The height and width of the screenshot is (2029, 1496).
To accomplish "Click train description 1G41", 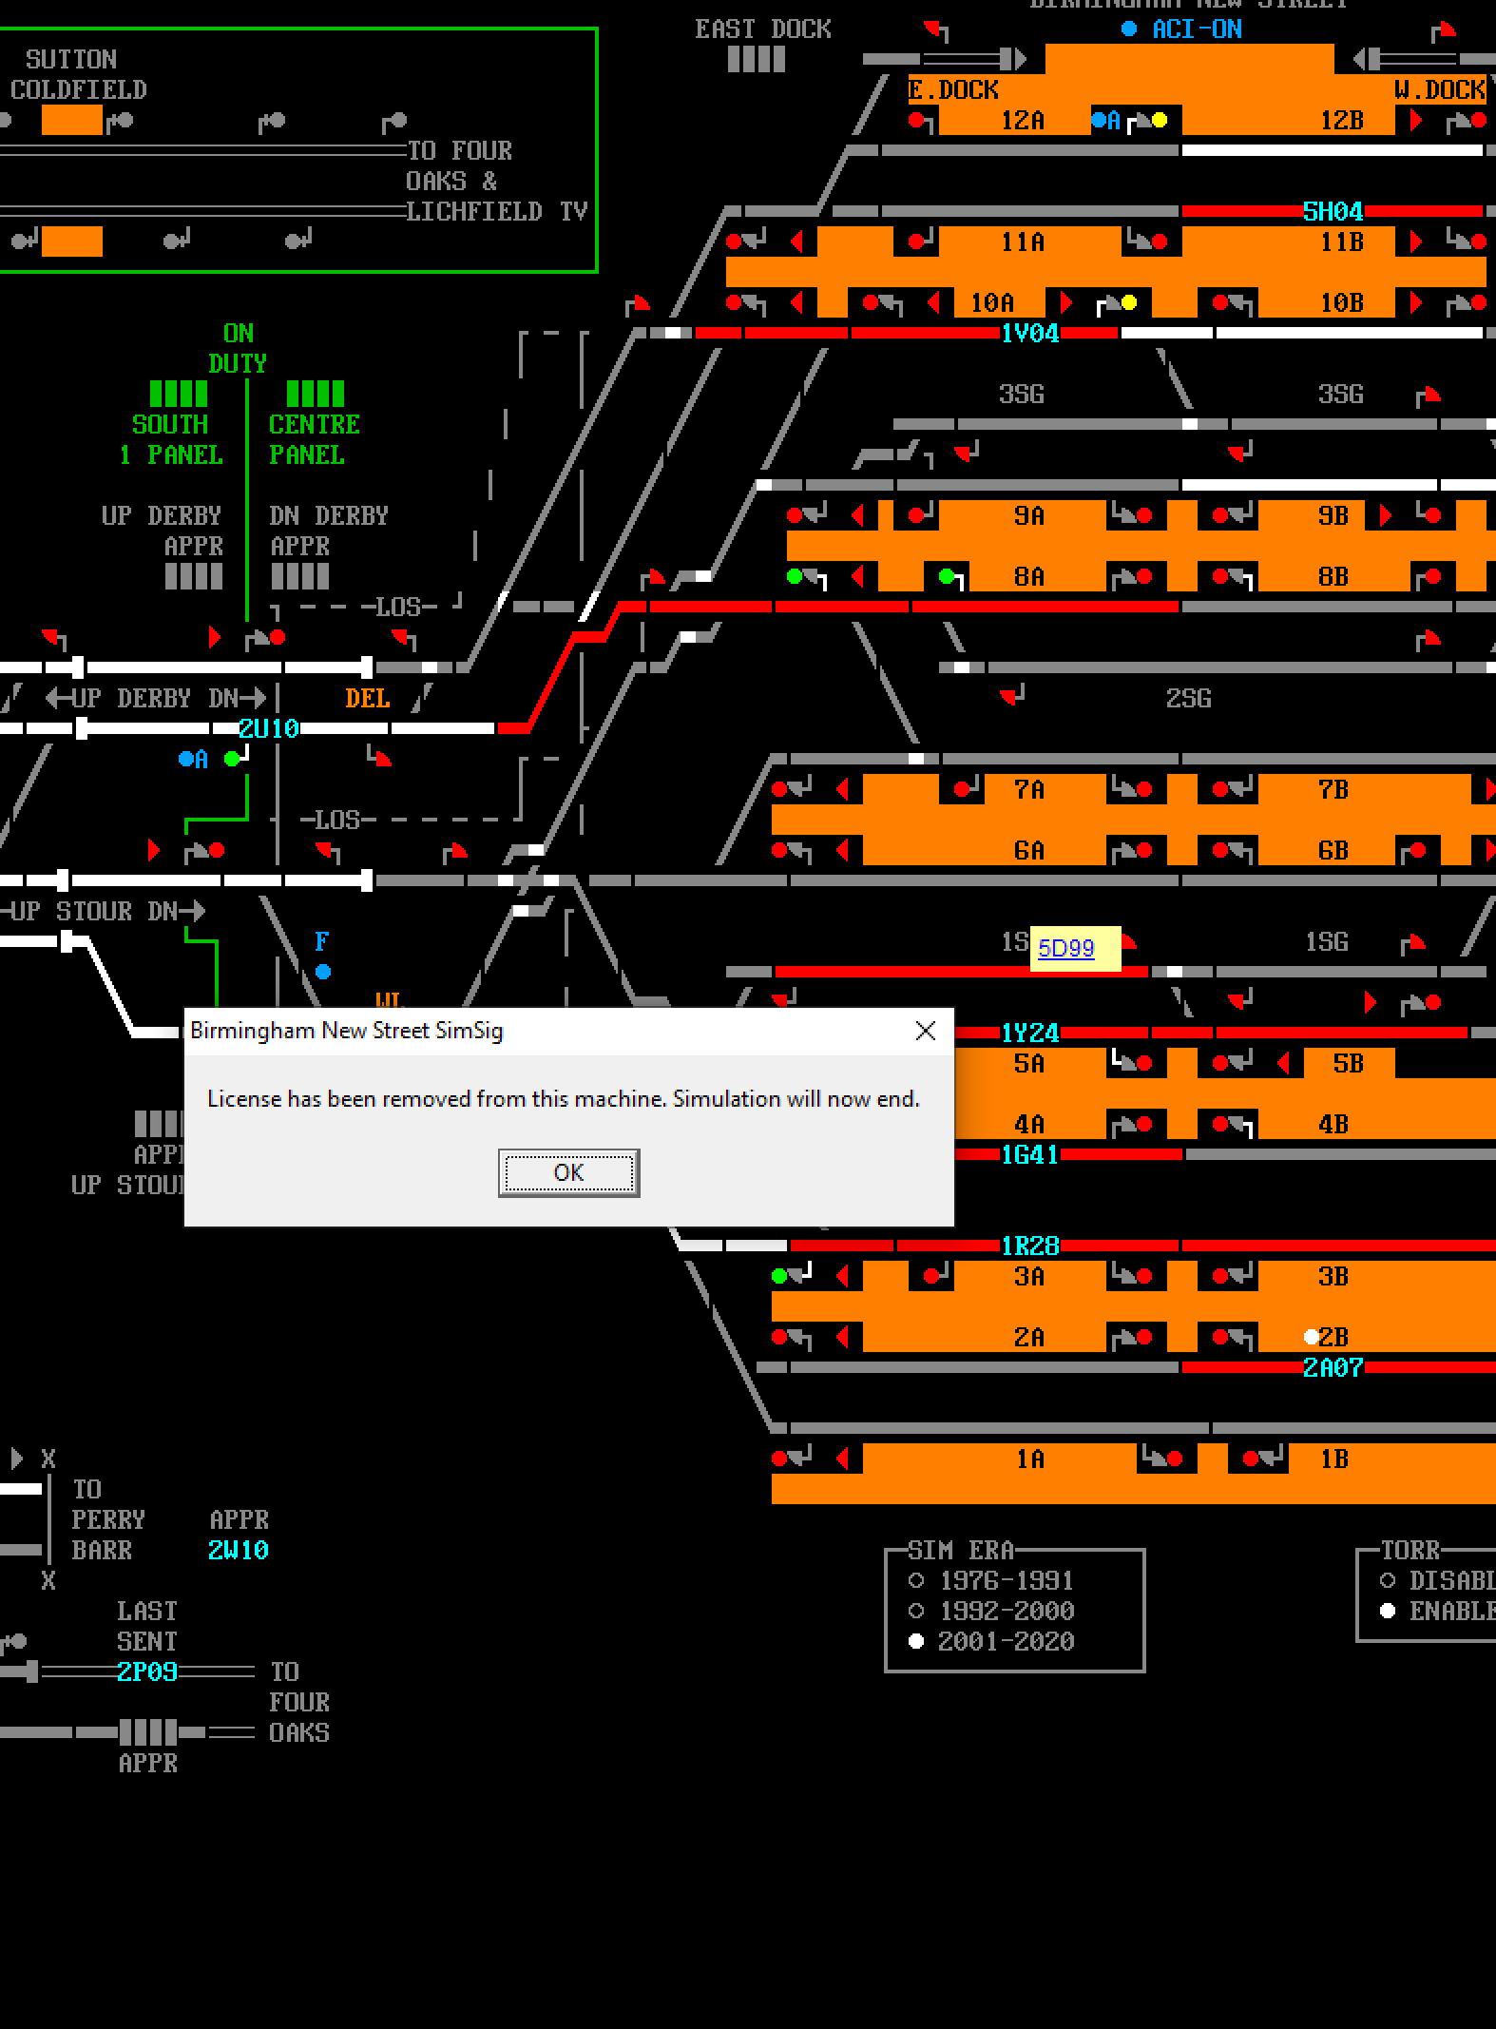I will pos(1029,1154).
